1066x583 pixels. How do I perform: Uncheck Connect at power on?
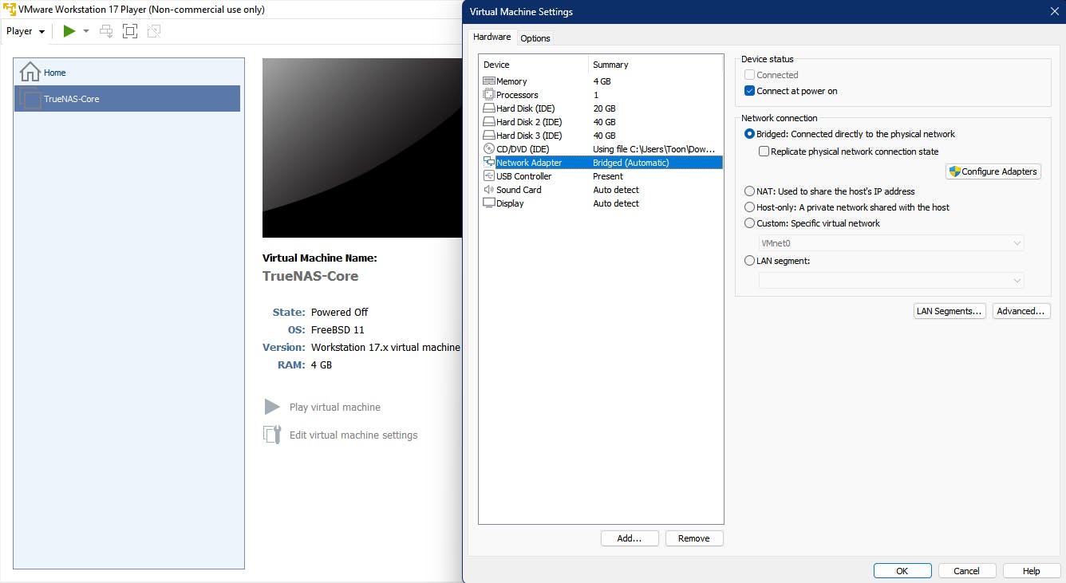tap(749, 91)
